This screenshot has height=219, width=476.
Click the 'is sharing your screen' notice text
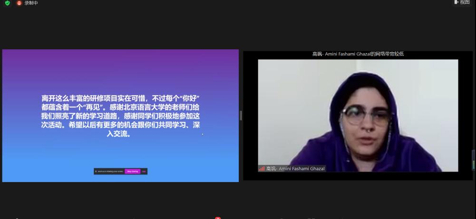click(111, 171)
